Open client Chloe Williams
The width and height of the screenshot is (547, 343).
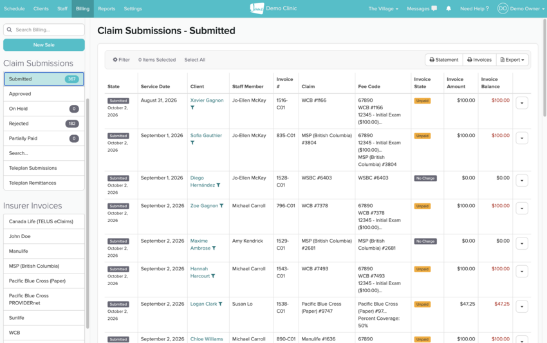[207, 338]
